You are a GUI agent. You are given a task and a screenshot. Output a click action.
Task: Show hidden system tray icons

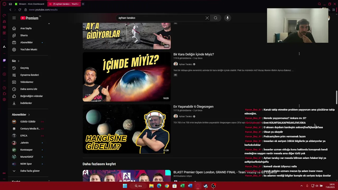tap(302, 186)
